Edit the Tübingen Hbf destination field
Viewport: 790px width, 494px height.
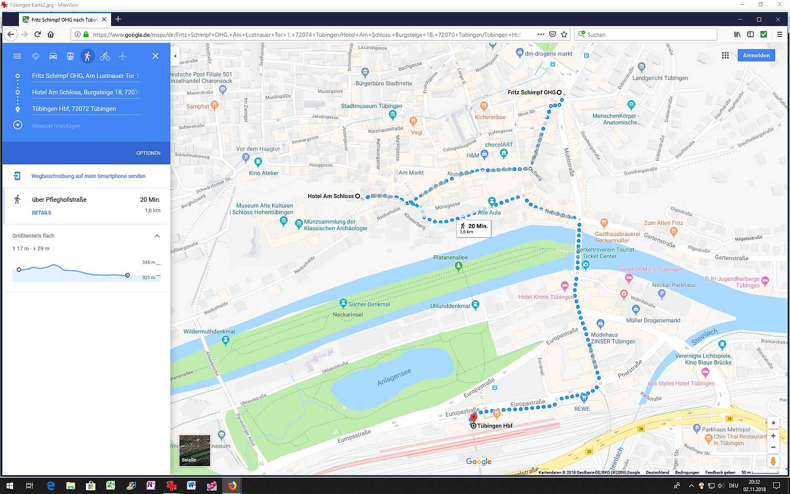coord(86,108)
